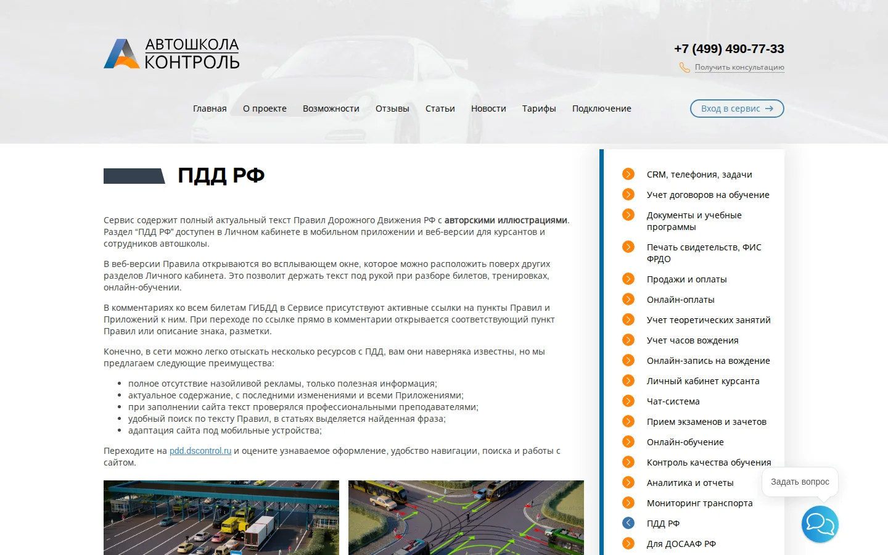Click arrow icon beside Онлайн-запись на вождение
888x555 pixels.
click(x=628, y=360)
